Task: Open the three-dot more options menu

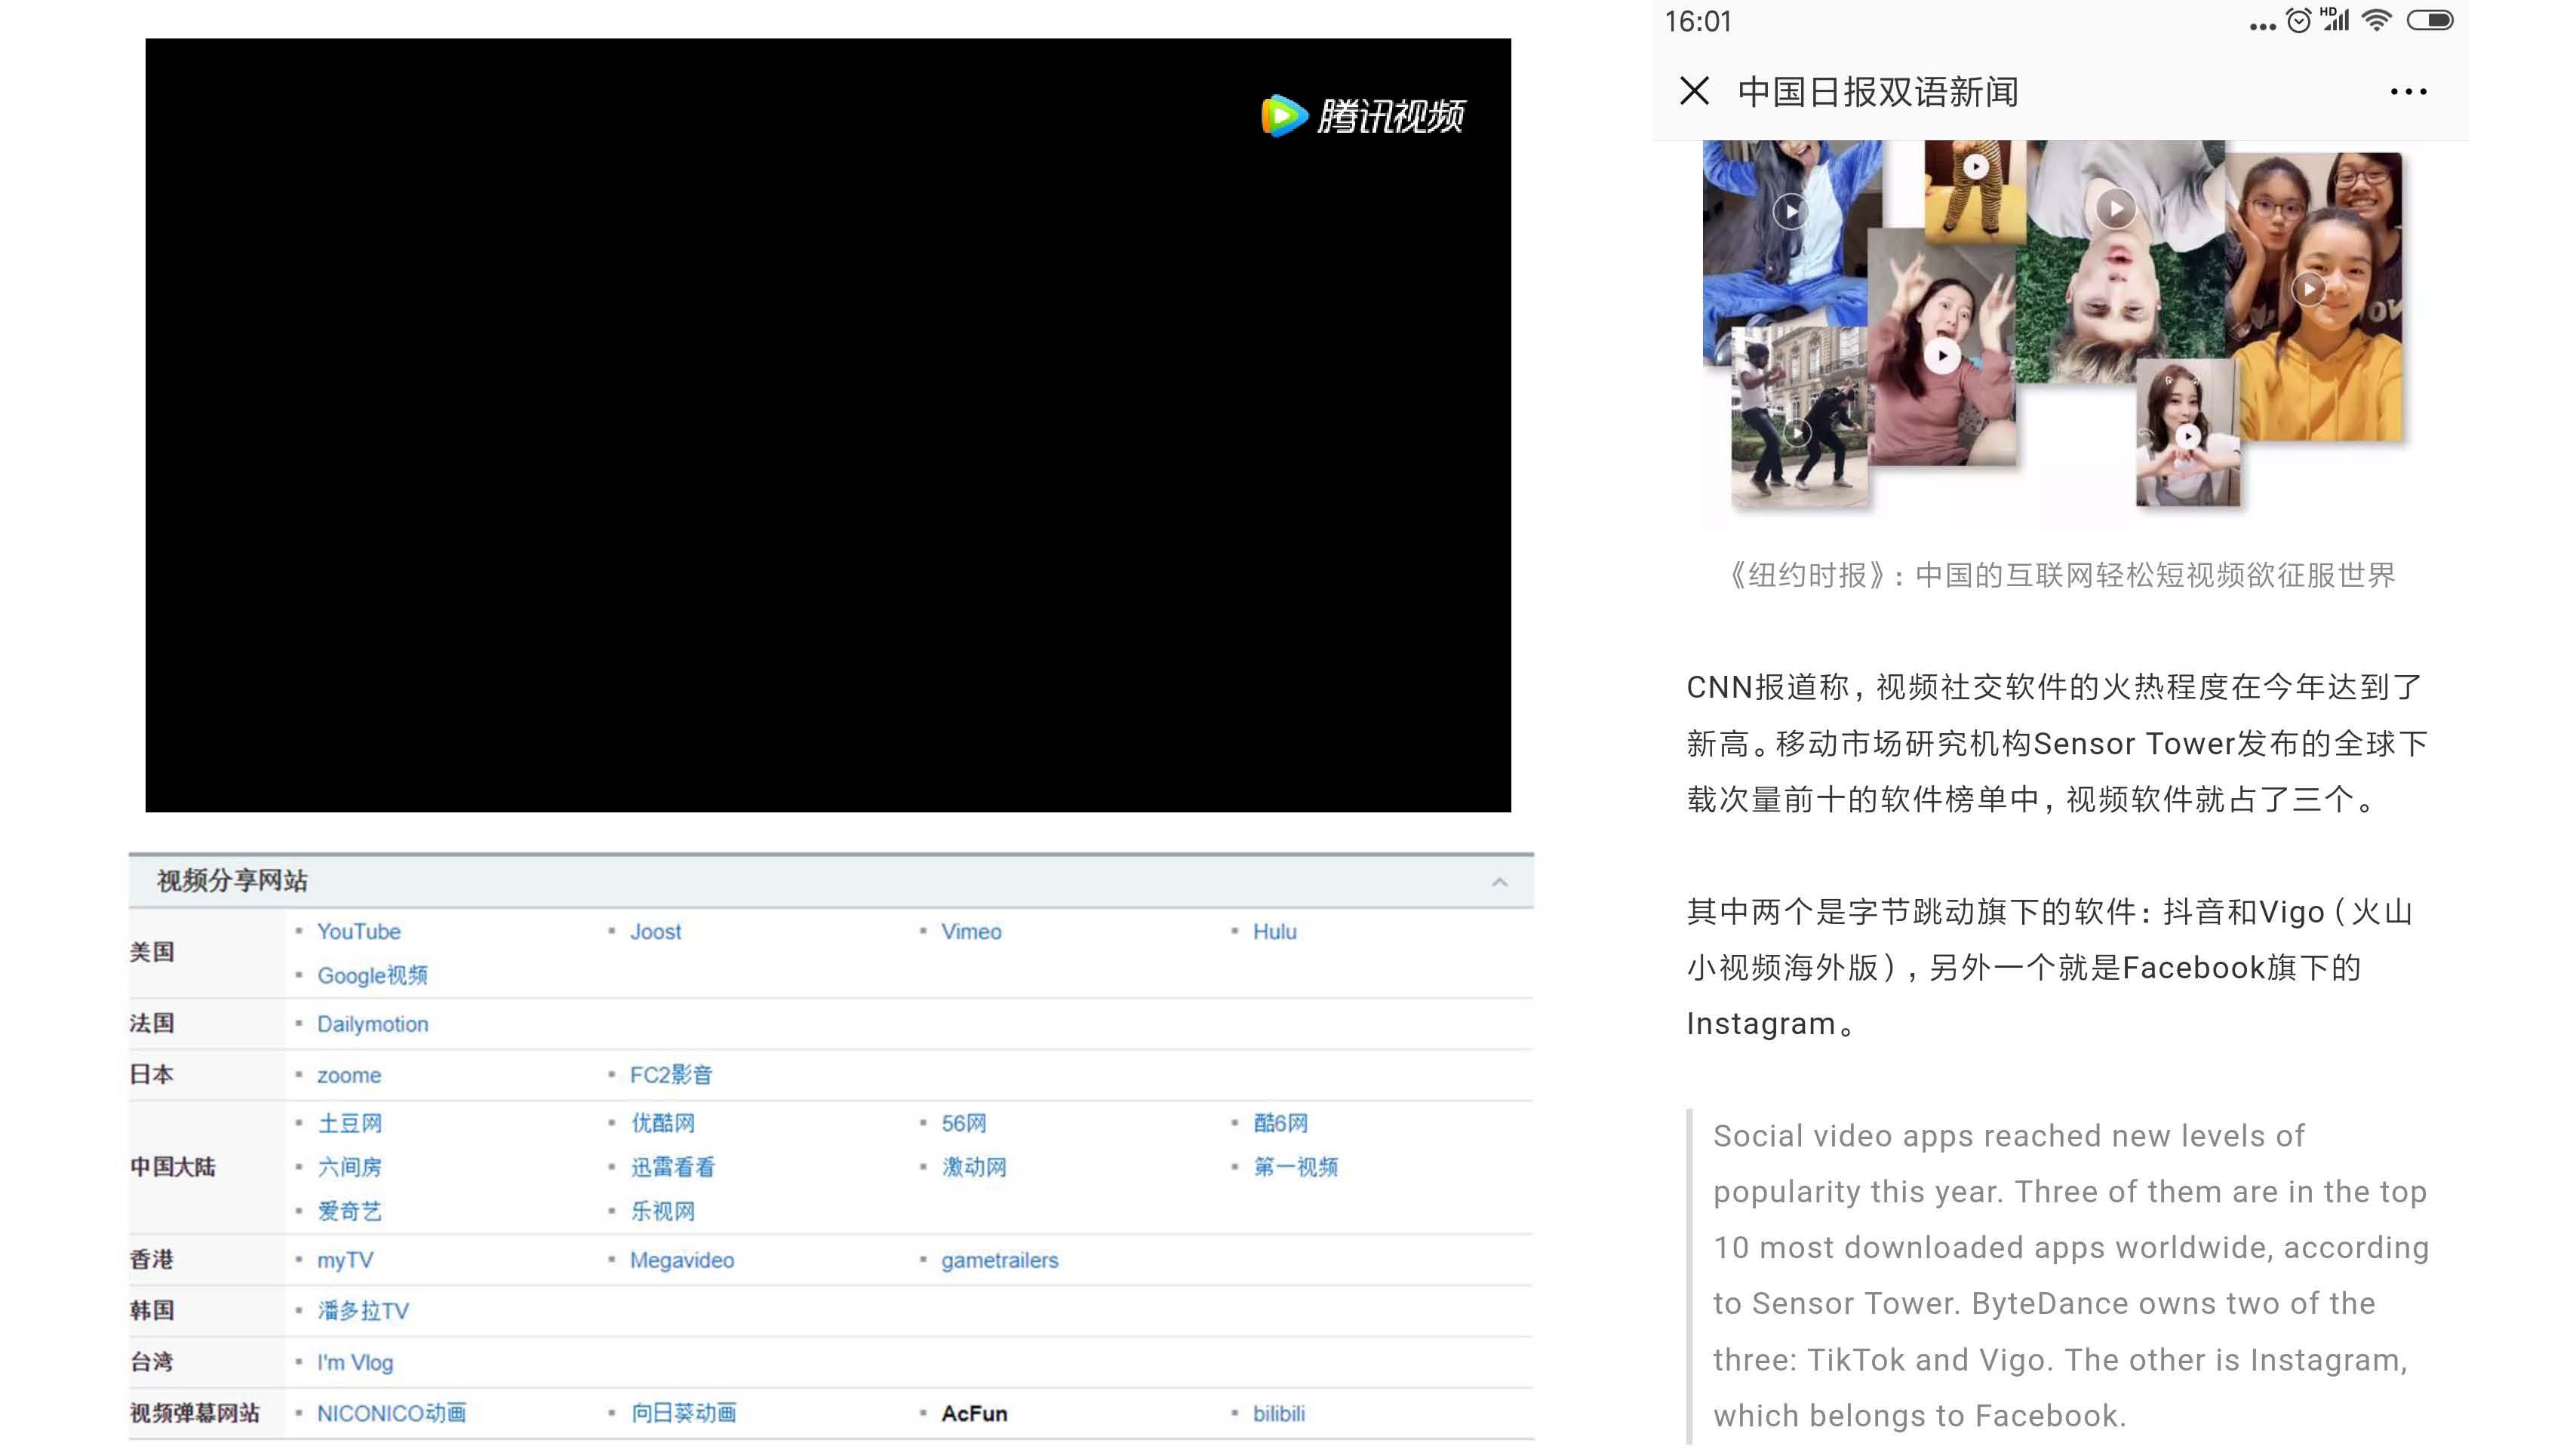Action: (2408, 92)
